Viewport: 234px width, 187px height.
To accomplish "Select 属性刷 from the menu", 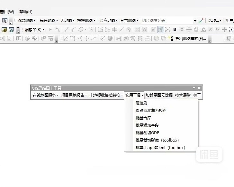I will 161,103.
